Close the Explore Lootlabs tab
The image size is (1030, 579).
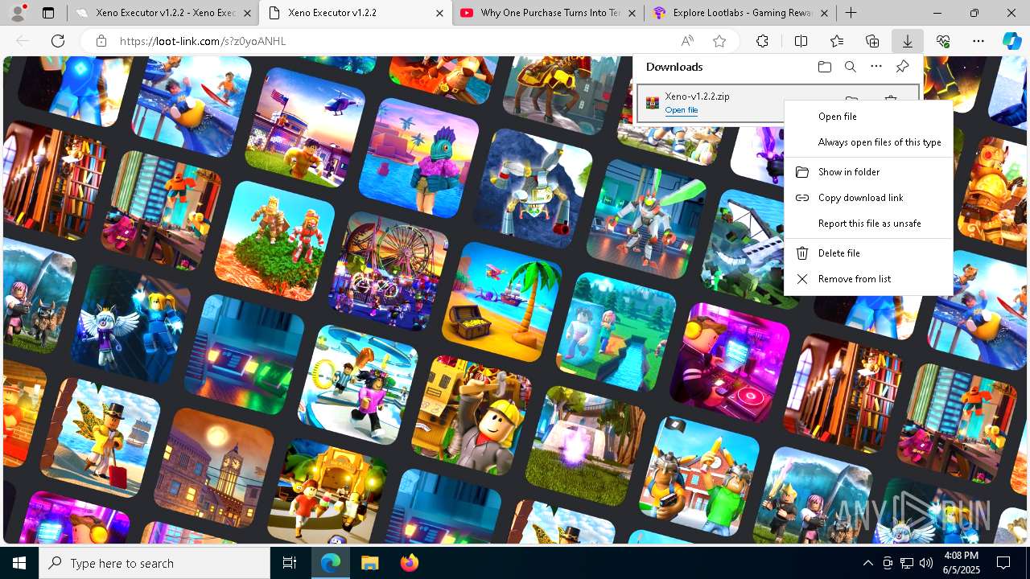click(x=824, y=13)
